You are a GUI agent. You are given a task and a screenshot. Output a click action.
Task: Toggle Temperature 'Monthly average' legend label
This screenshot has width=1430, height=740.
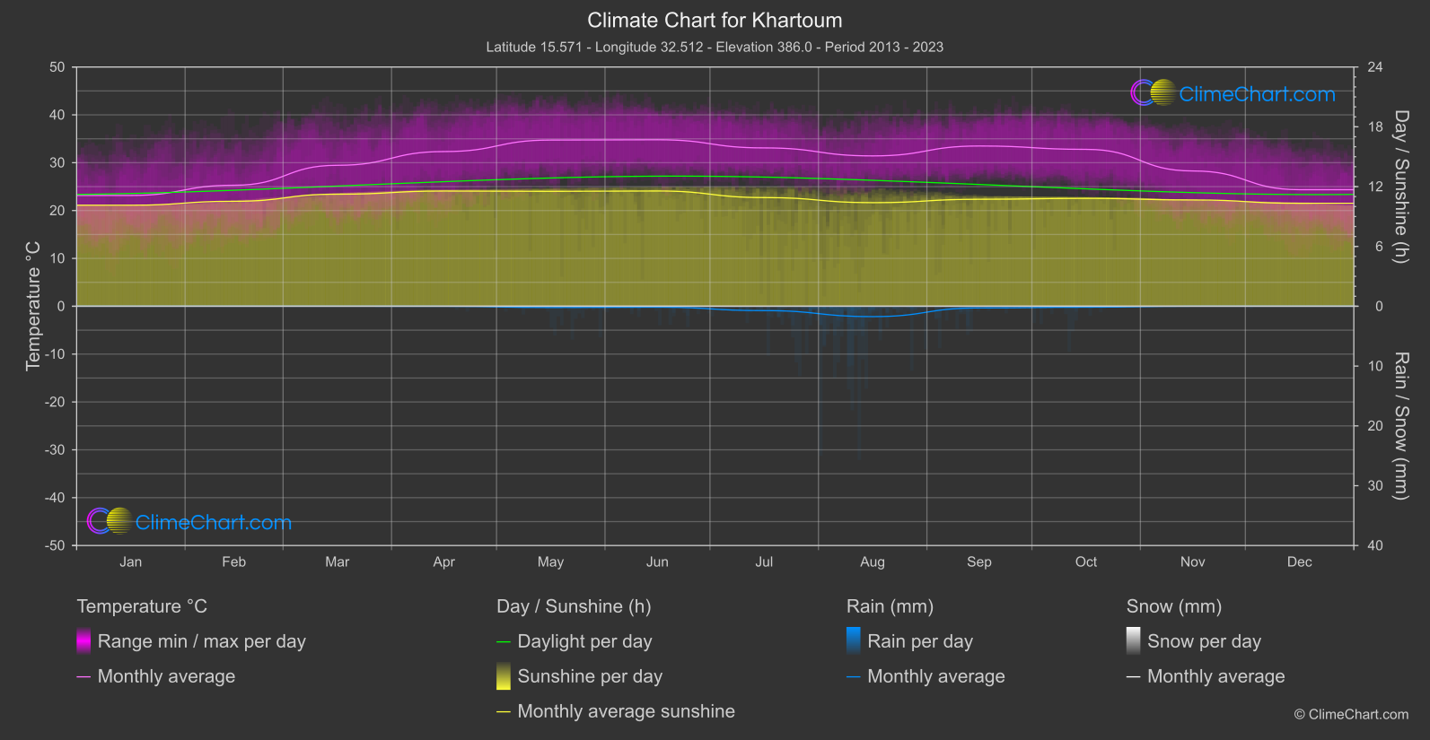(x=166, y=676)
